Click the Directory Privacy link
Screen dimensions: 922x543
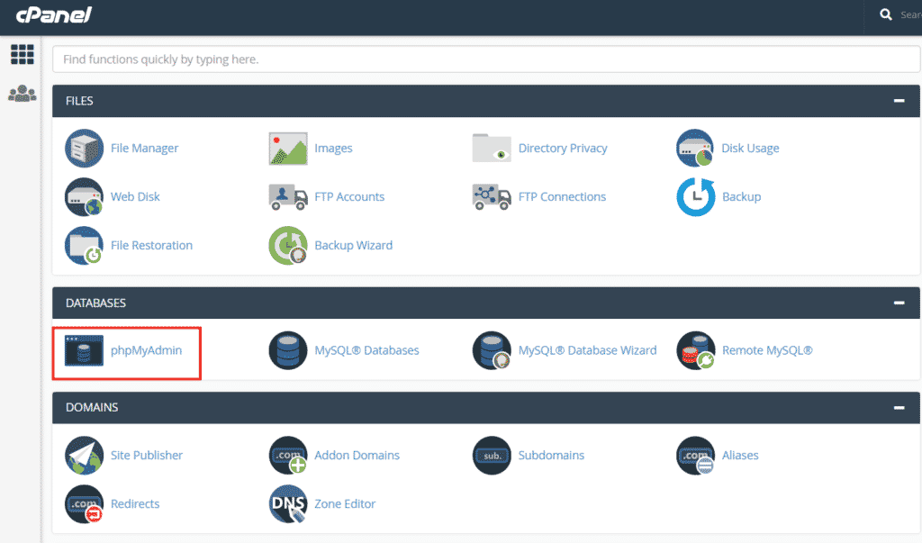(563, 149)
